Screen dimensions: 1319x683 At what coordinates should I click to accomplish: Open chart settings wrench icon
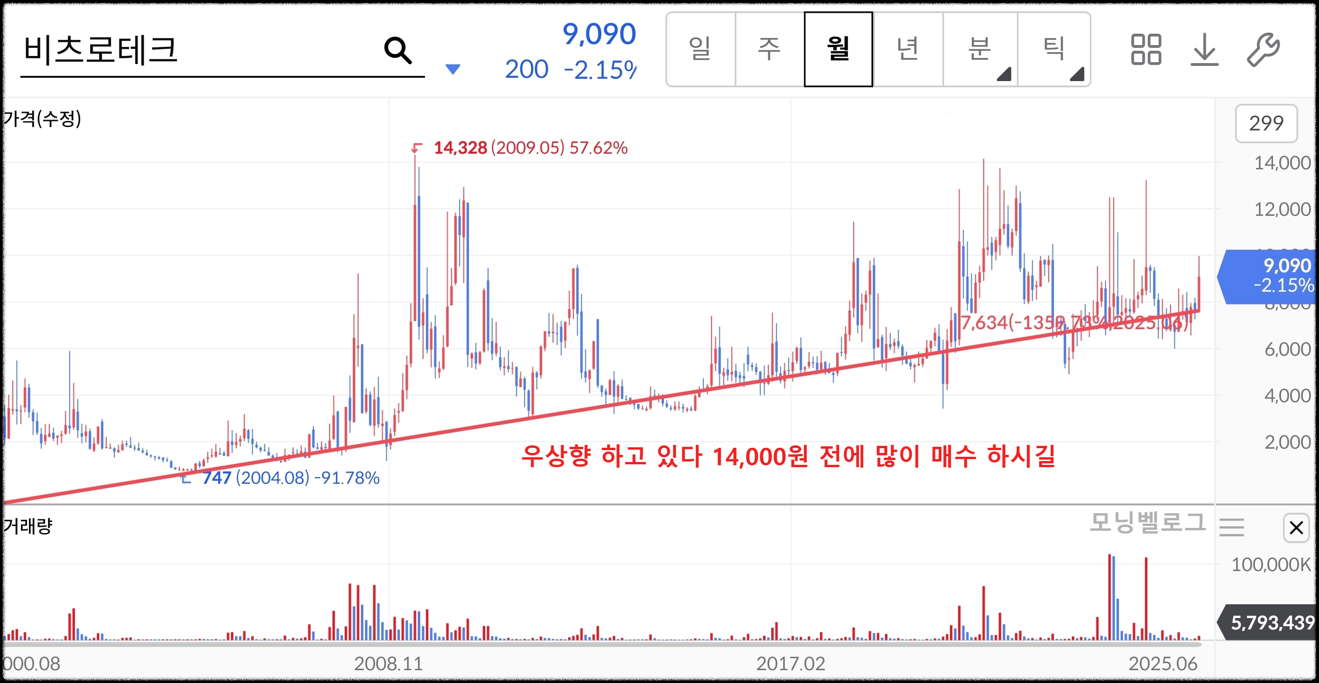(x=1263, y=50)
